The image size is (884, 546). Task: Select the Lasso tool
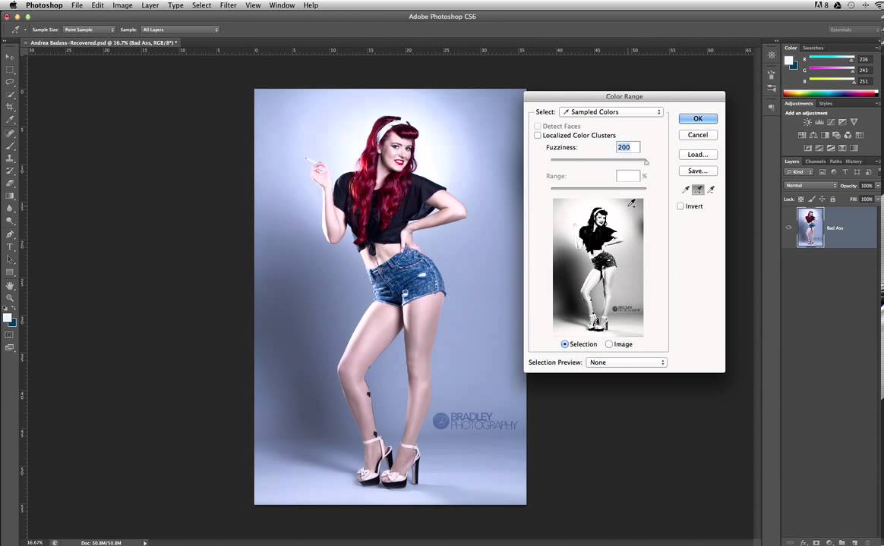click(10, 81)
